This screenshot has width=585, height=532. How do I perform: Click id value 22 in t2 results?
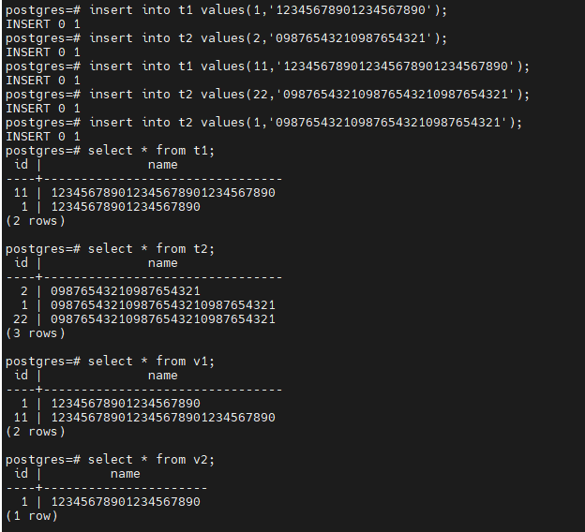click(21, 319)
